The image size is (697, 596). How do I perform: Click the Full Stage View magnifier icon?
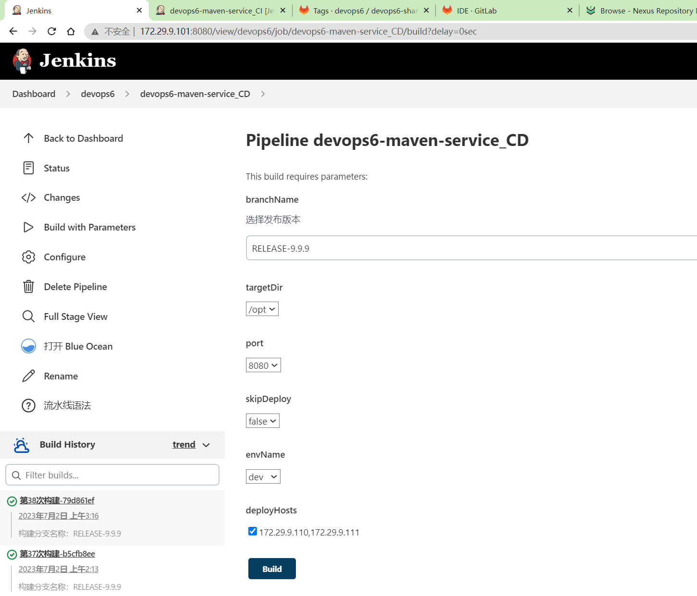click(x=28, y=316)
